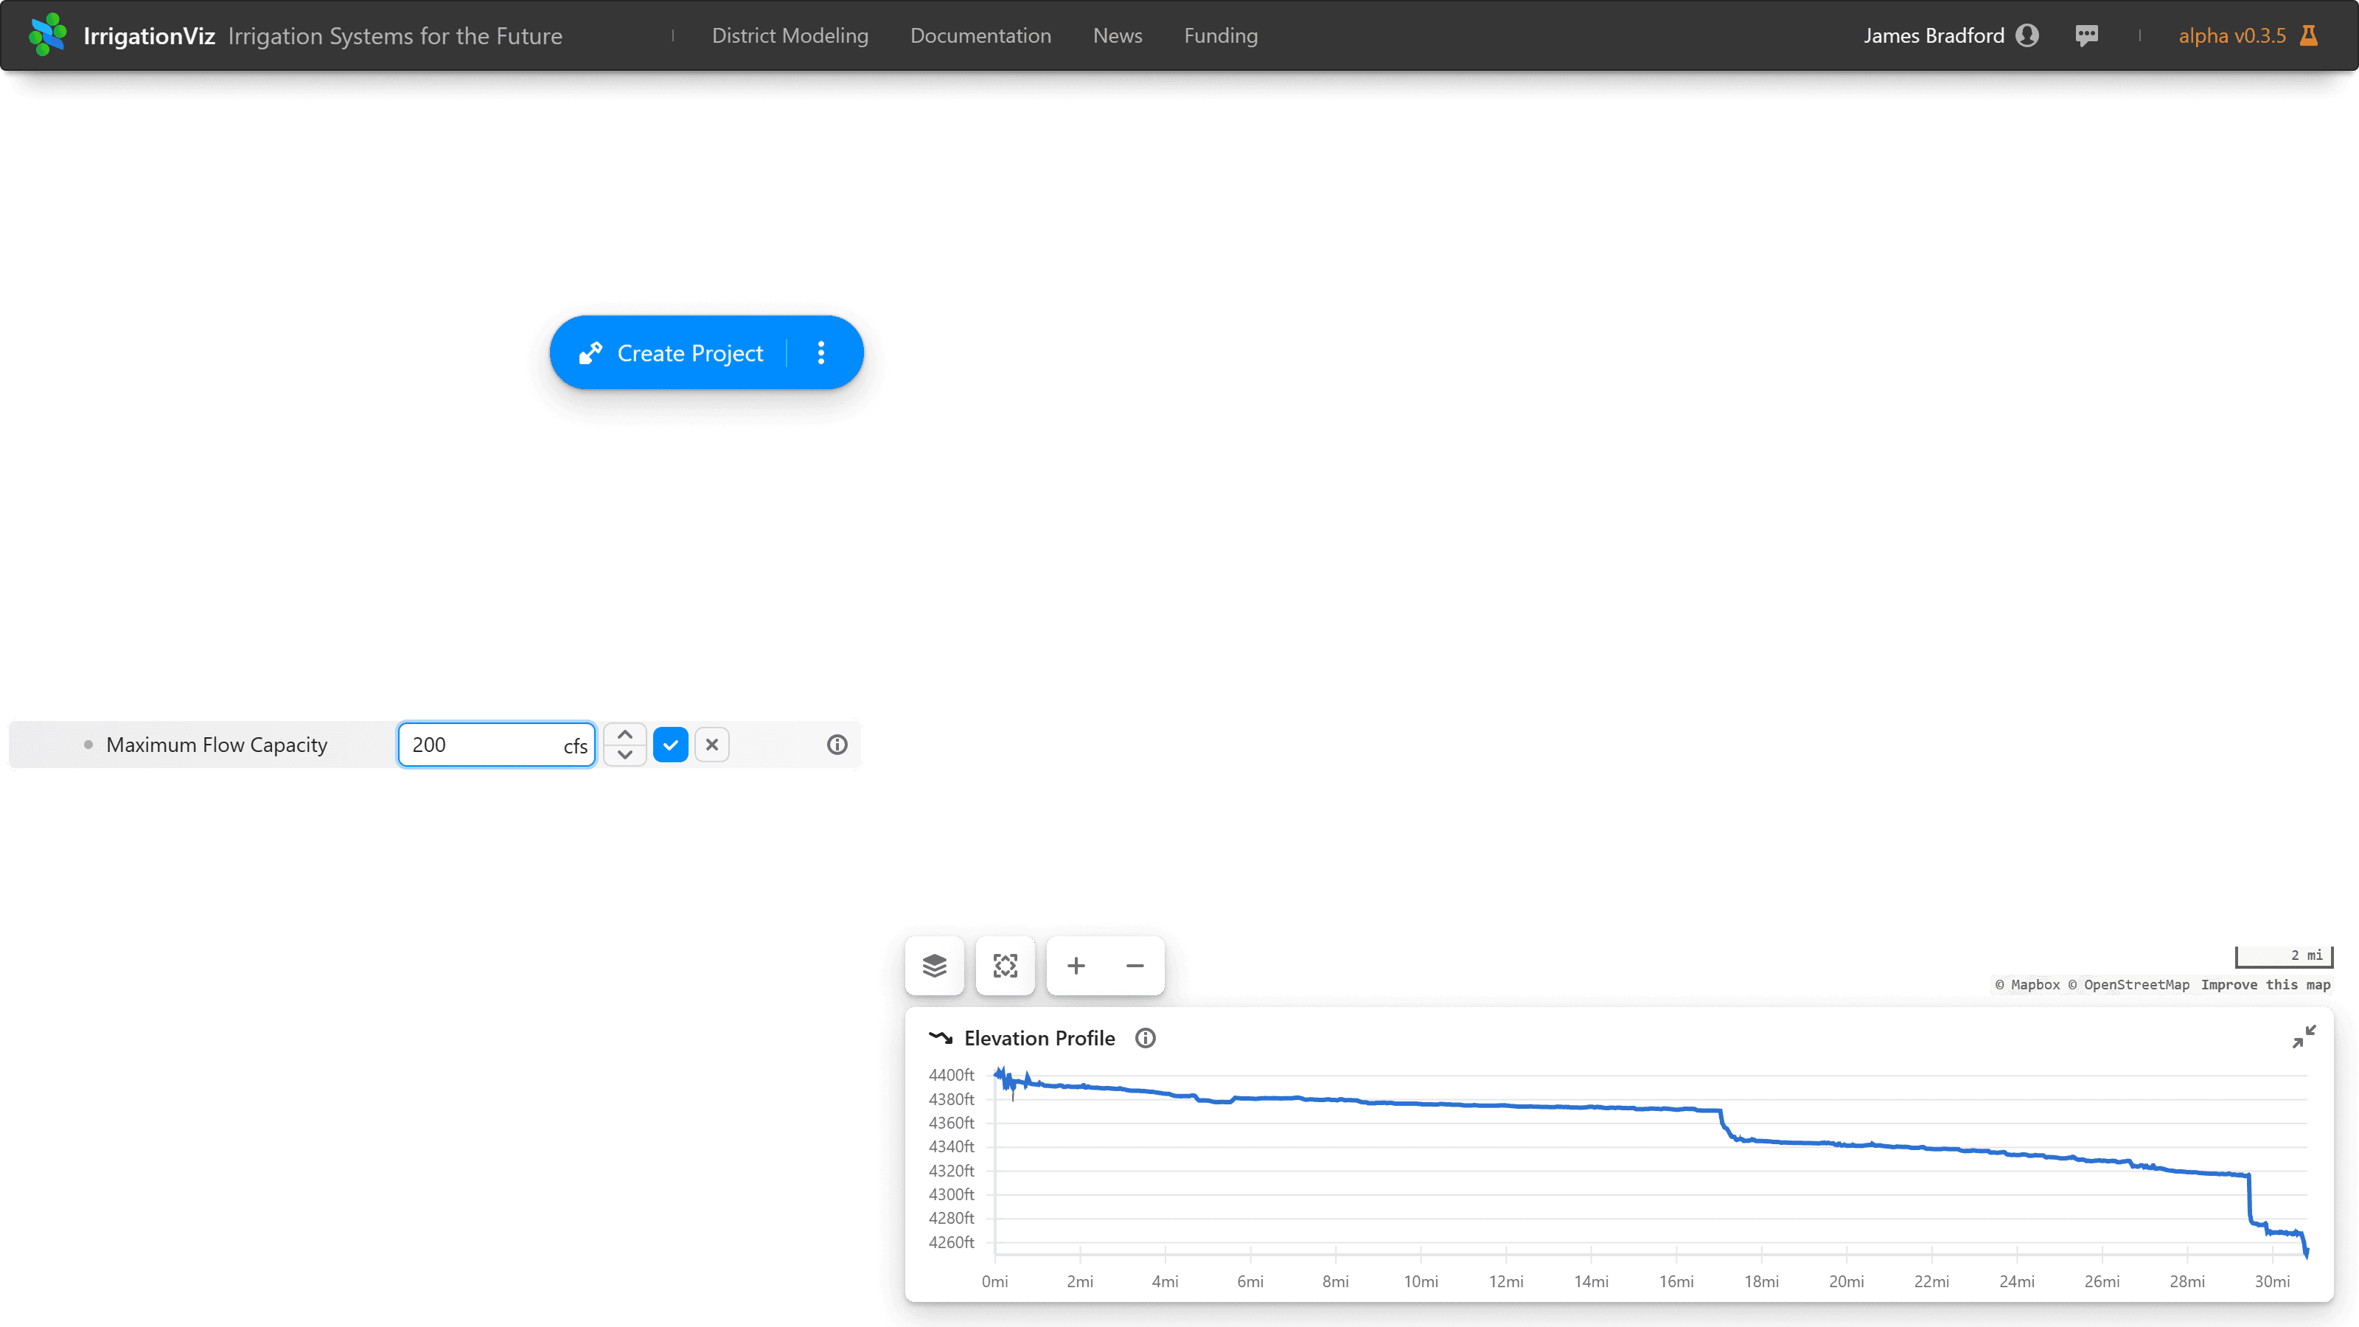Zoom out the map with minus
Screen dimensions: 2359x1327
pos(1135,965)
